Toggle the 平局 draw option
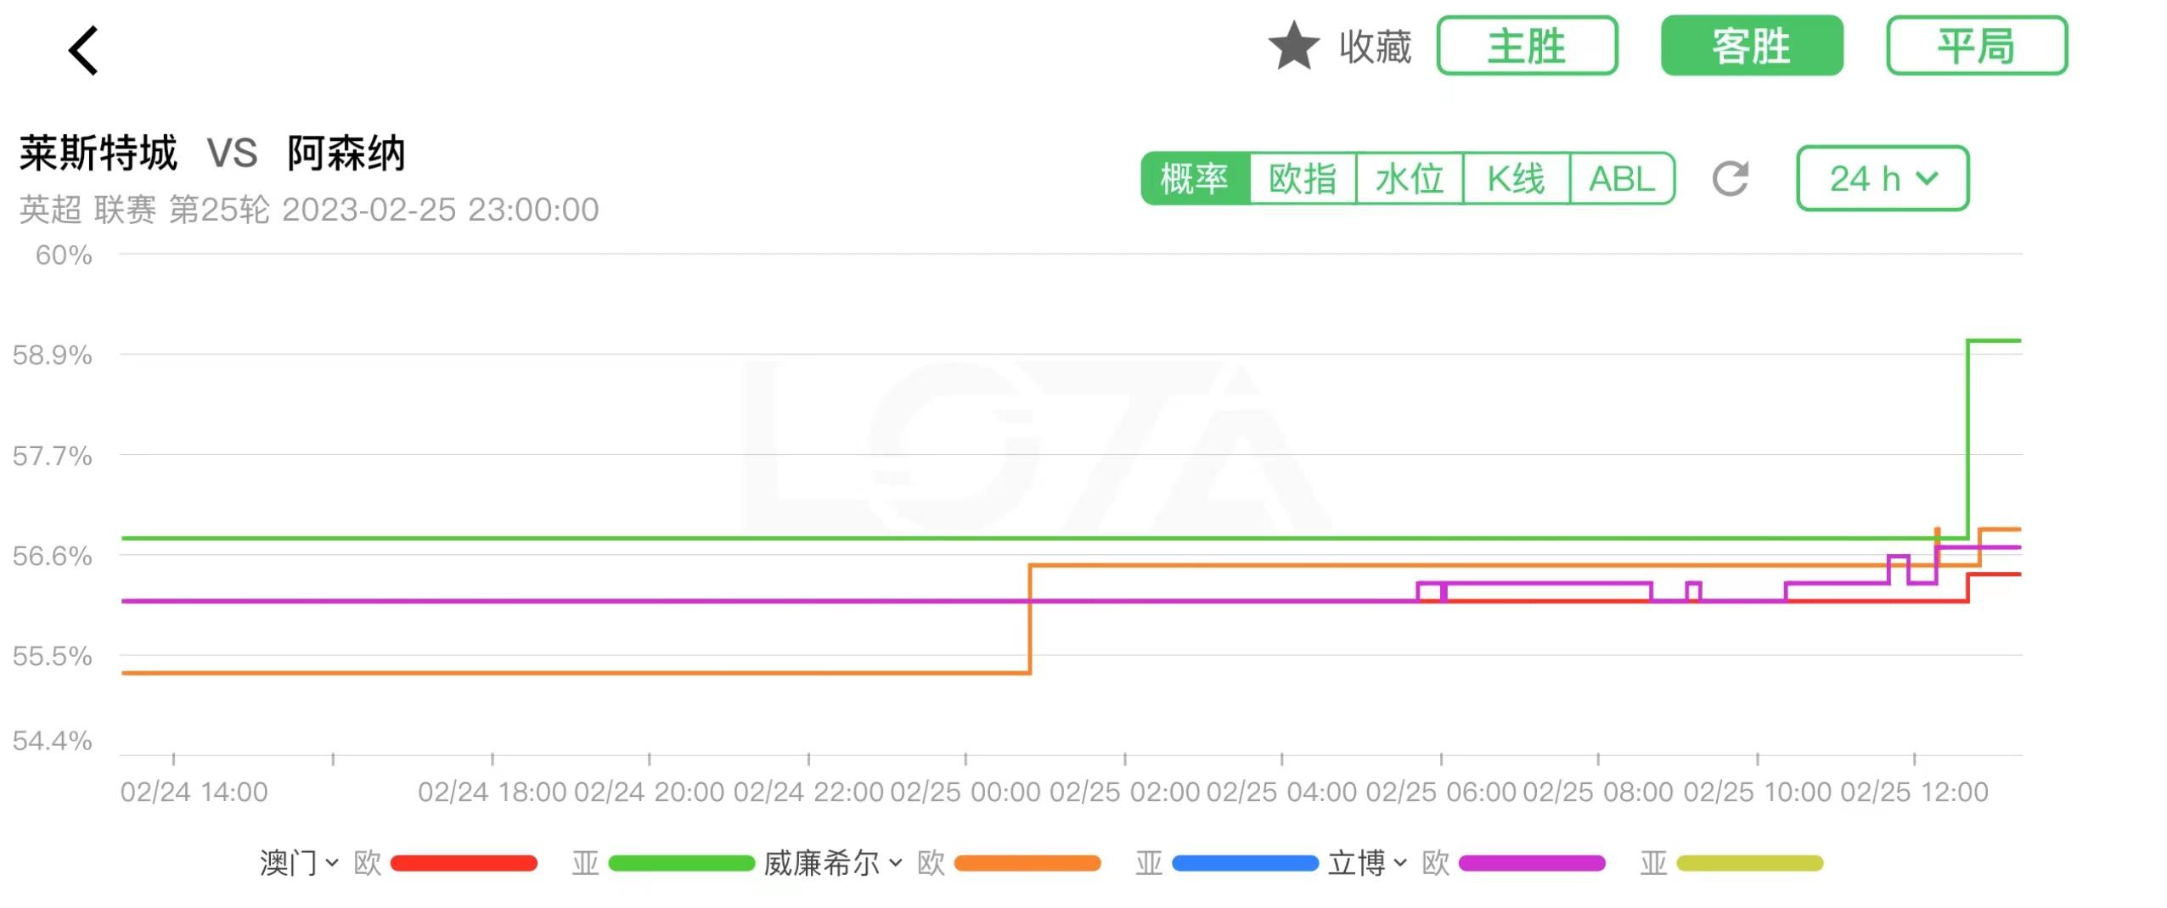 (x=1976, y=46)
